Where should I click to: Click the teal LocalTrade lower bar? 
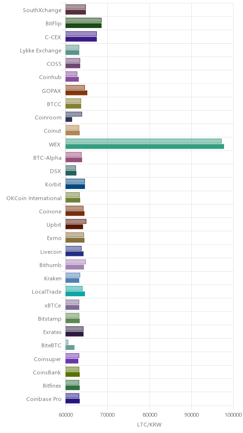(x=75, y=294)
